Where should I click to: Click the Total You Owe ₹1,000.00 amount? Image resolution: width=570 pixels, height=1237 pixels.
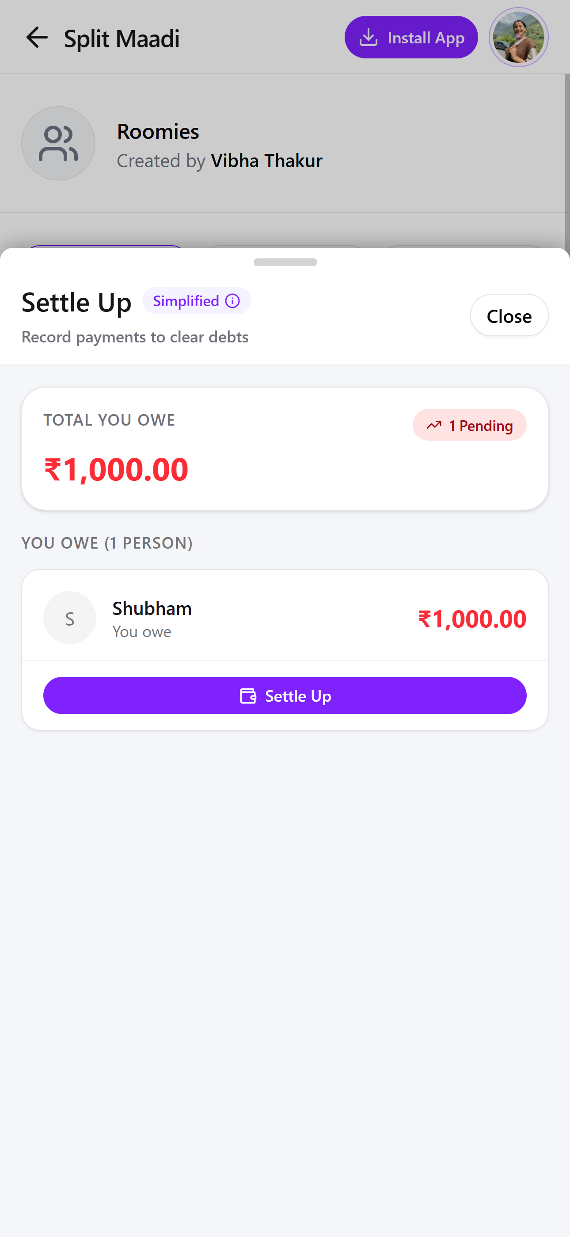point(116,469)
